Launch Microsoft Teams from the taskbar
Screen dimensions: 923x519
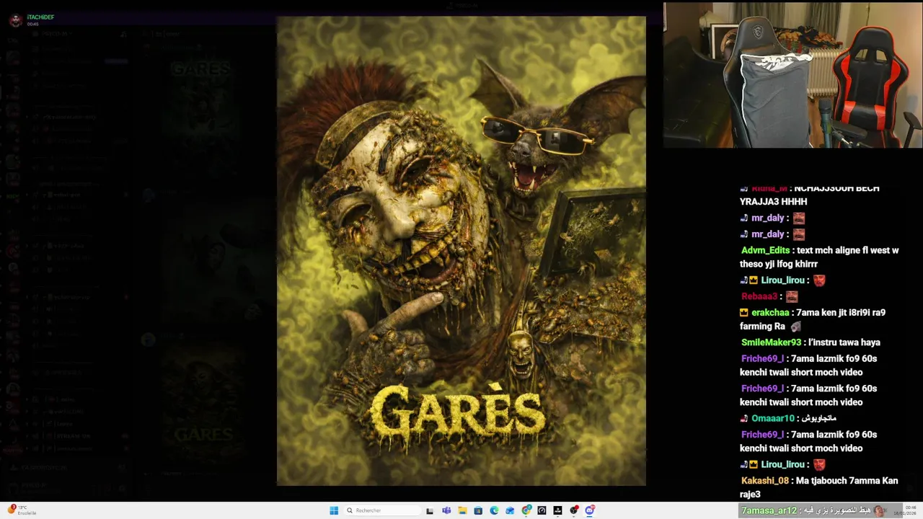[x=446, y=510]
